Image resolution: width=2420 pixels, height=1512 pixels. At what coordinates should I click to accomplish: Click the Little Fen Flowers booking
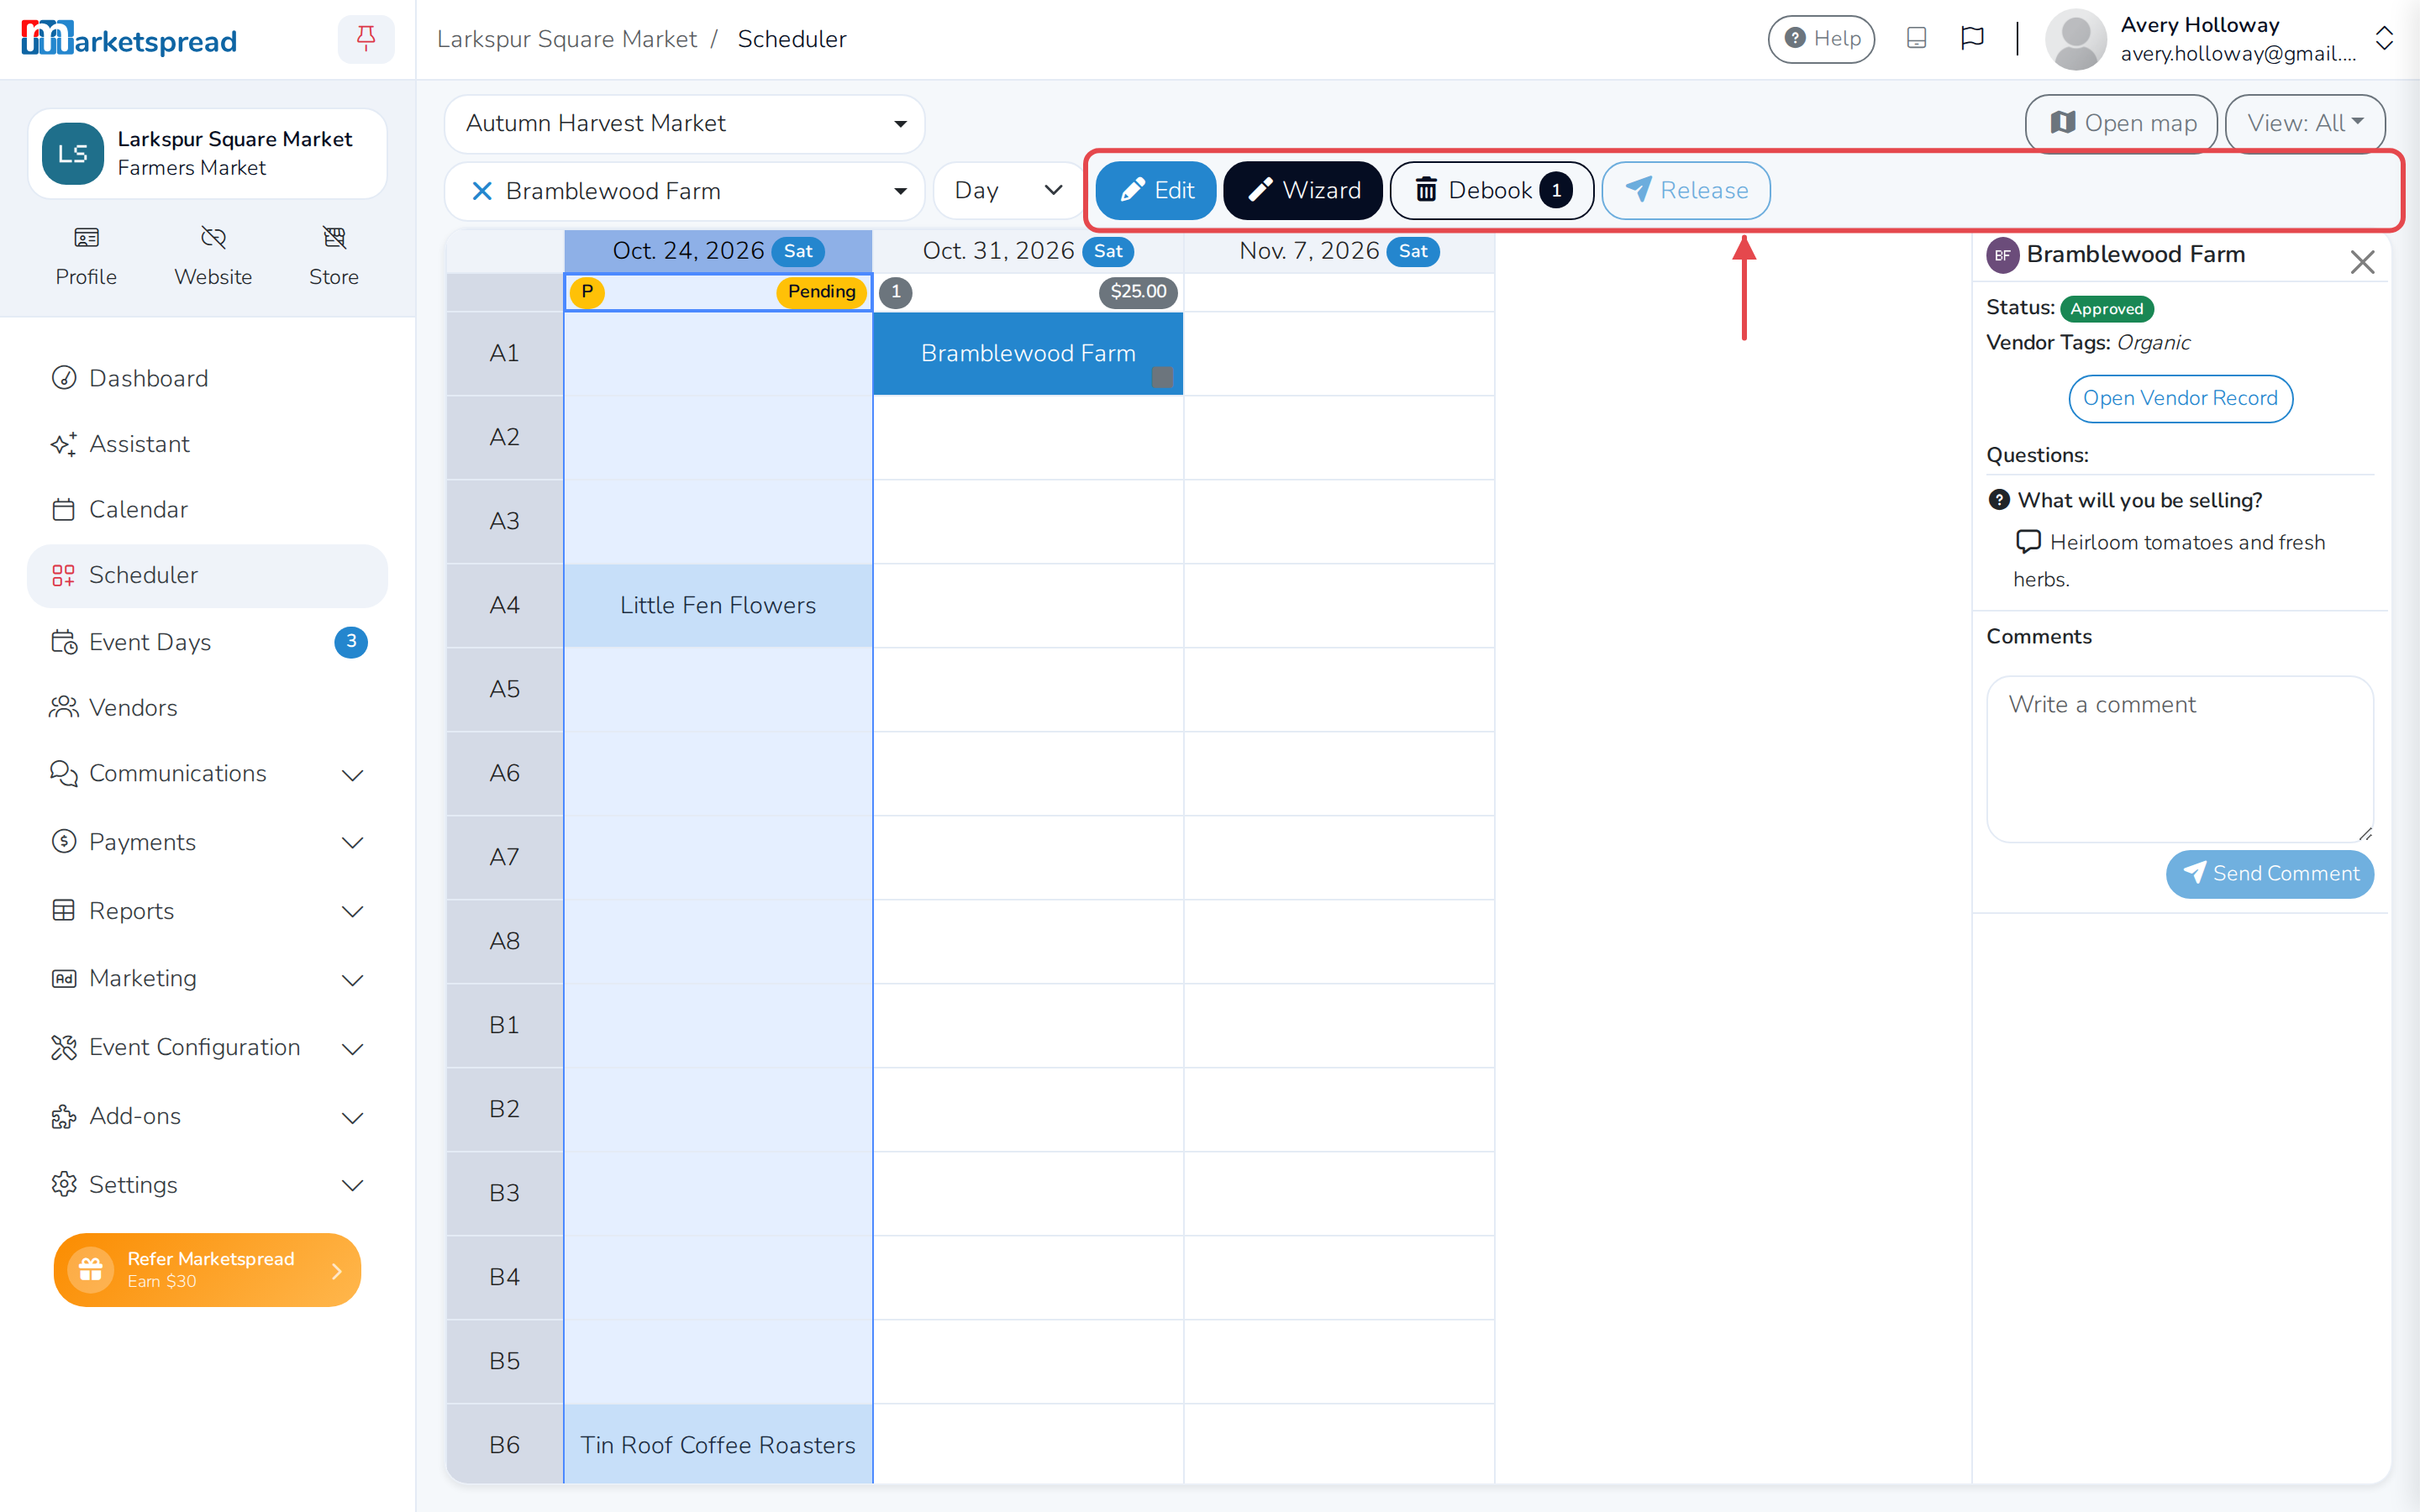point(718,606)
